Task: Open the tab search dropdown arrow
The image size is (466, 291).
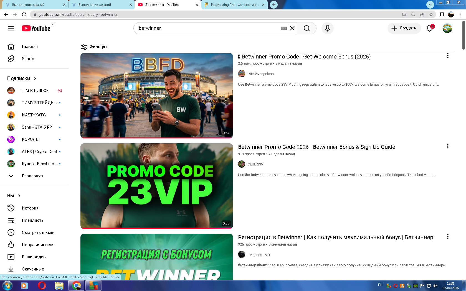Action: pos(430,4)
